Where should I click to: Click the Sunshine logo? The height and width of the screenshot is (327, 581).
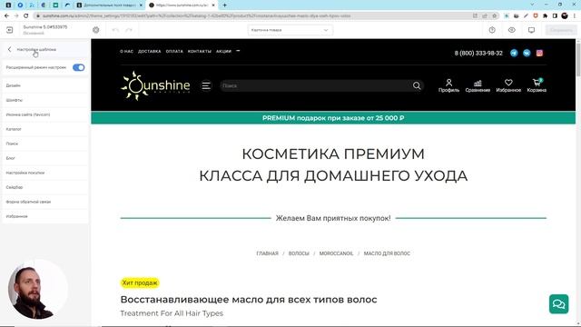point(155,86)
